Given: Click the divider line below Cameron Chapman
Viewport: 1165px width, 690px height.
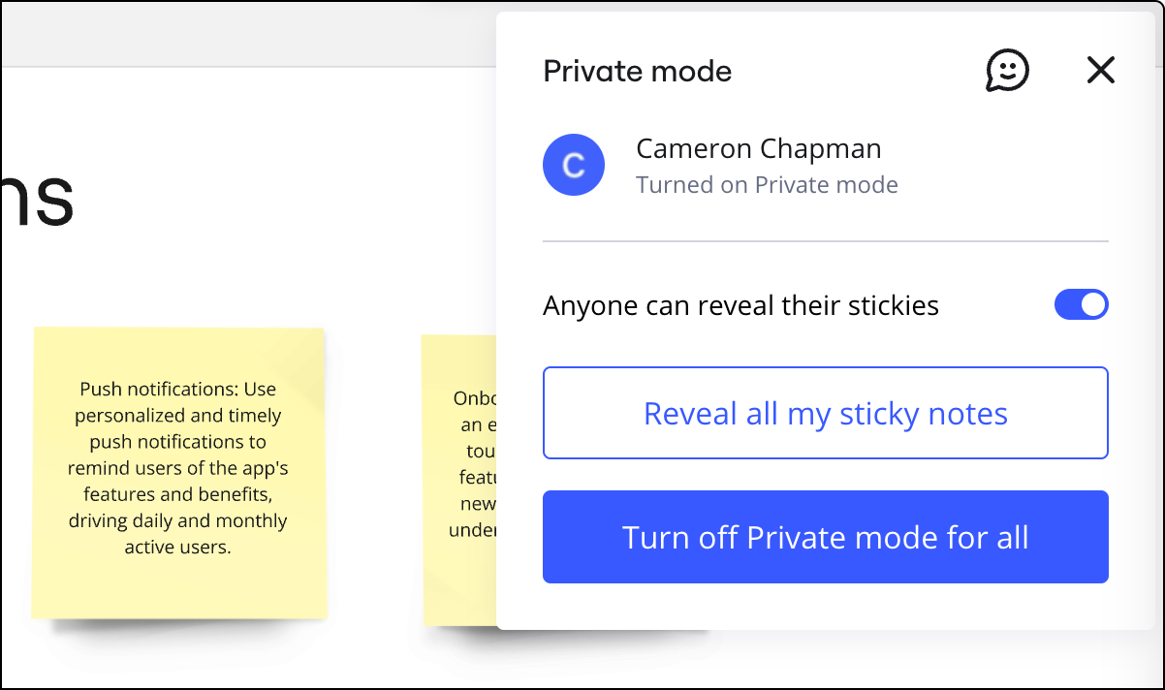Looking at the screenshot, I should (x=825, y=240).
